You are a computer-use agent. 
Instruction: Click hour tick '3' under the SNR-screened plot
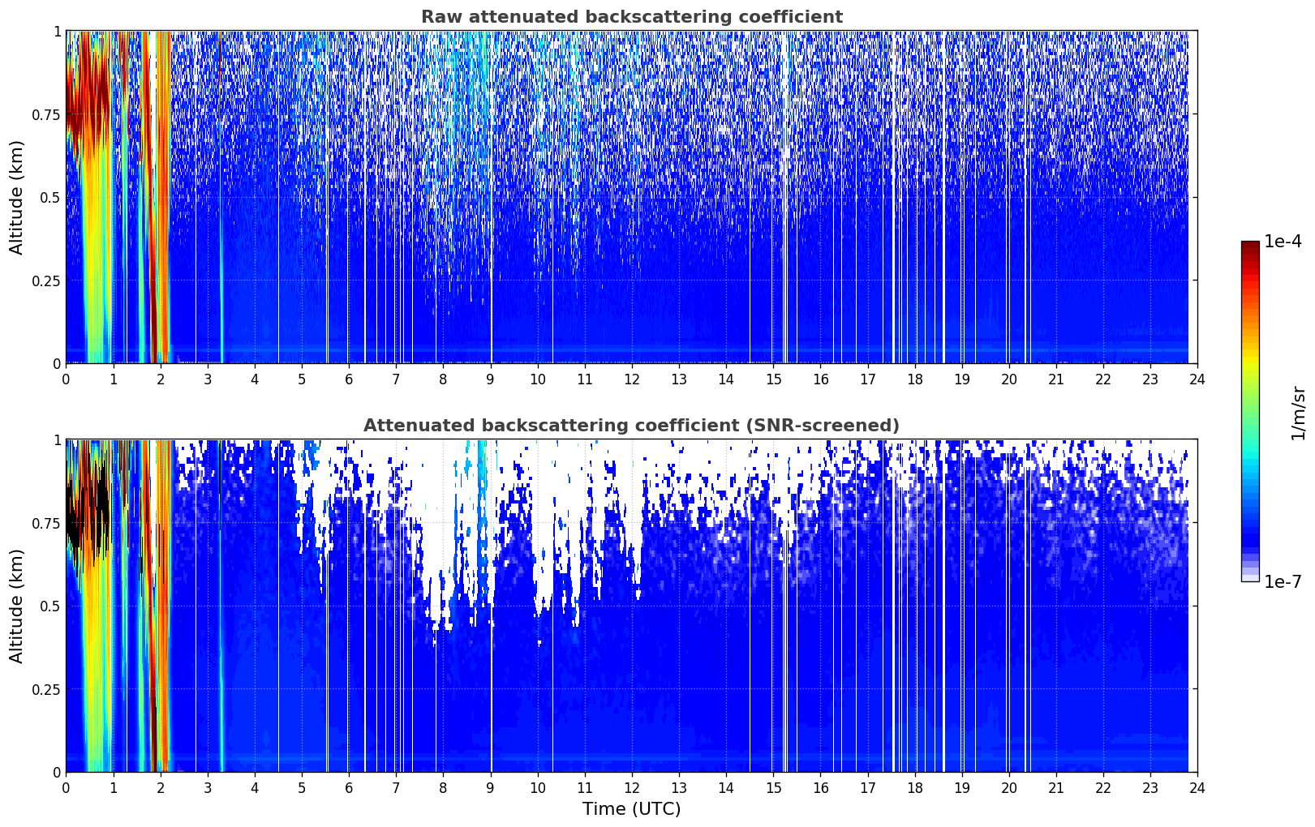click(208, 787)
